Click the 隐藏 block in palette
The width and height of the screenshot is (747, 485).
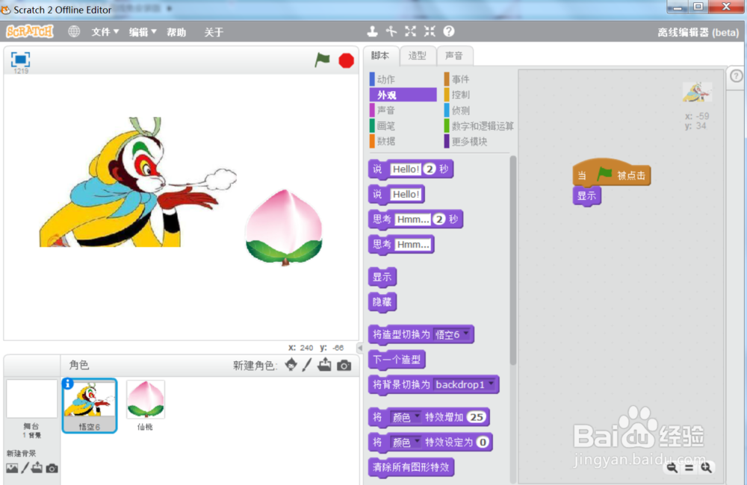(382, 301)
